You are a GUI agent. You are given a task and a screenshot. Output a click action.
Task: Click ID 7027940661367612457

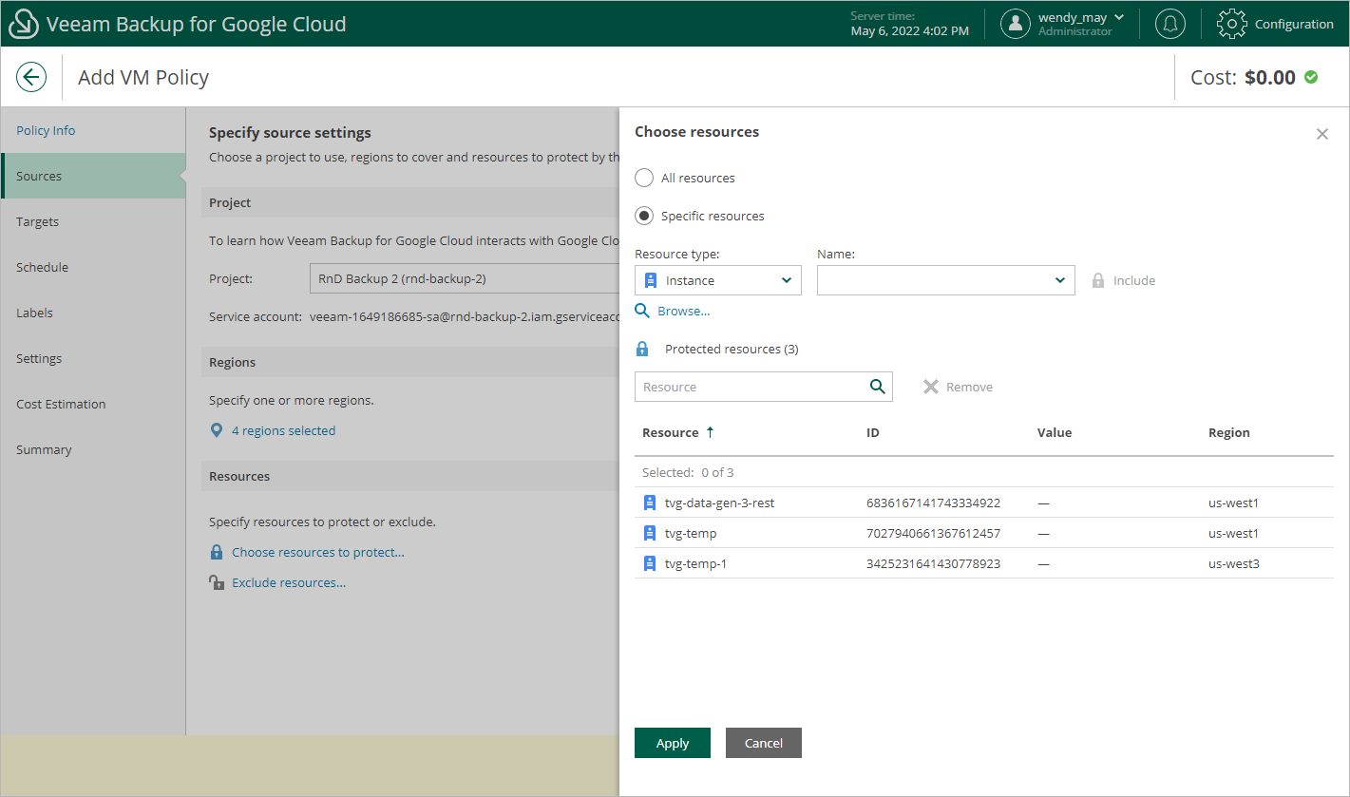coord(933,533)
